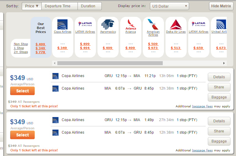Open the currency US Dollar dropdown
This screenshot has width=236, height=156.
point(169,6)
